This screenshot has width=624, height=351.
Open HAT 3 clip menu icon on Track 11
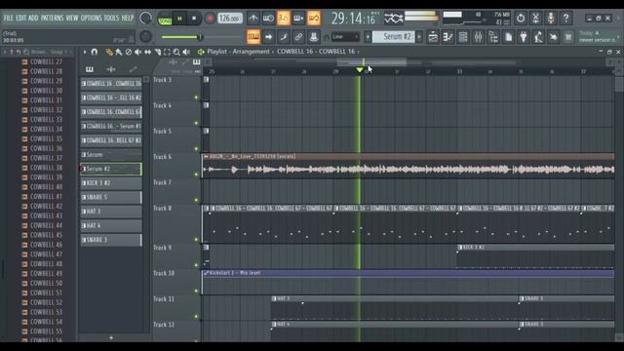(274, 298)
